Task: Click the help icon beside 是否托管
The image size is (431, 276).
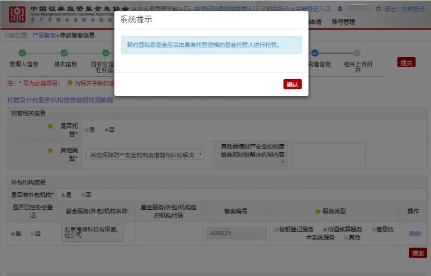Action: point(50,126)
